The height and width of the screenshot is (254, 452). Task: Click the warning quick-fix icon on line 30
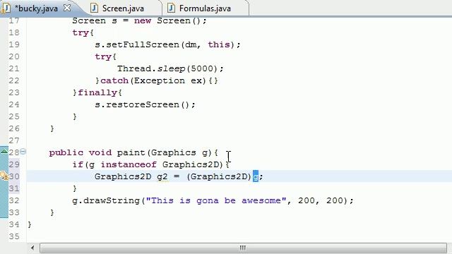point(4,176)
